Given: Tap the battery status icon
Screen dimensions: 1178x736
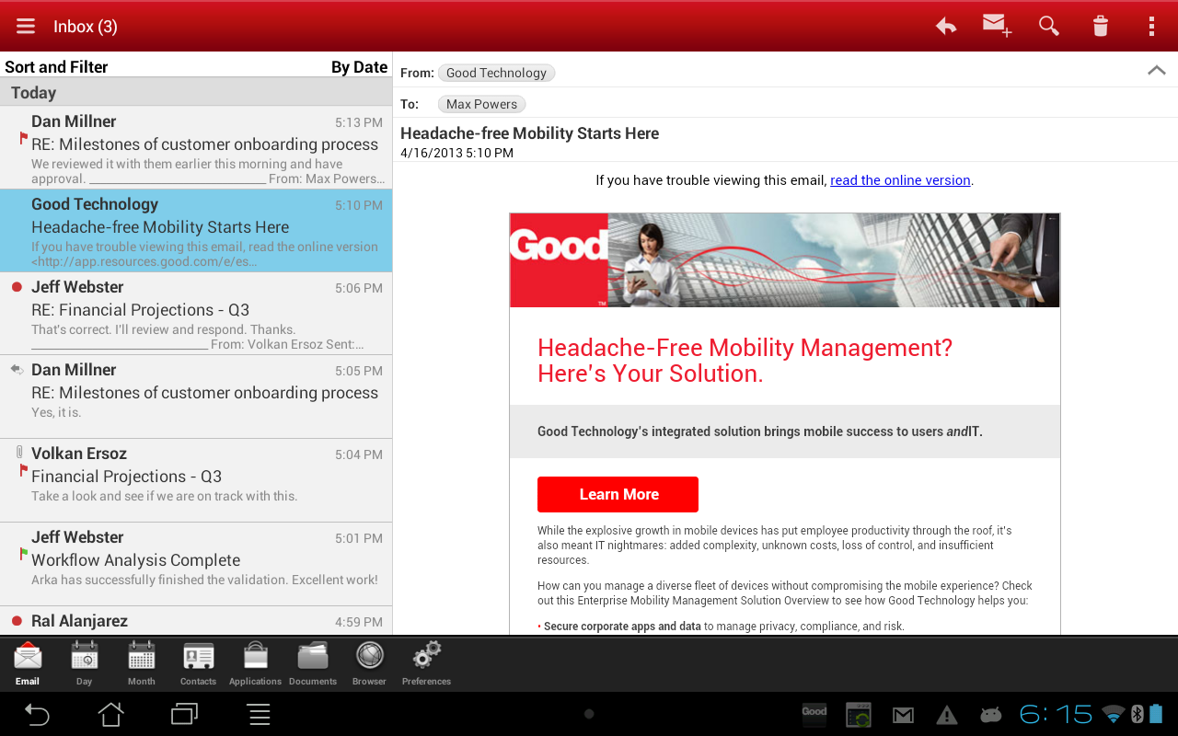Looking at the screenshot, I should pos(1156,714).
